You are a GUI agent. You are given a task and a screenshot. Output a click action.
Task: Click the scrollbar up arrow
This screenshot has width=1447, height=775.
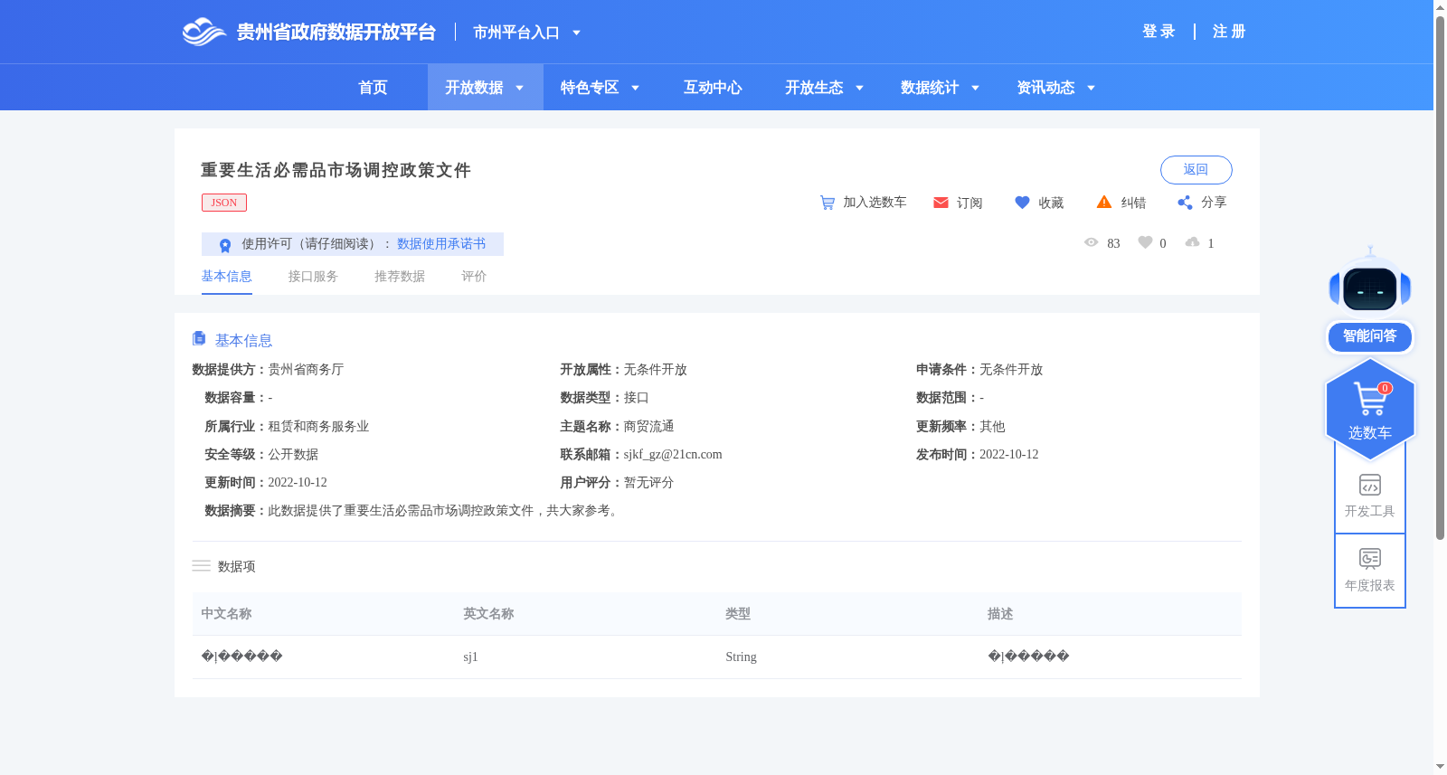click(1440, 6)
